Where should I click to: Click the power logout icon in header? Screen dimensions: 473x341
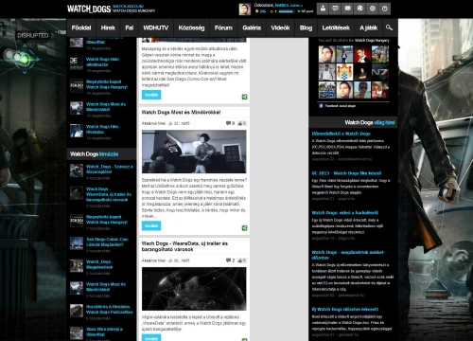(384, 9)
